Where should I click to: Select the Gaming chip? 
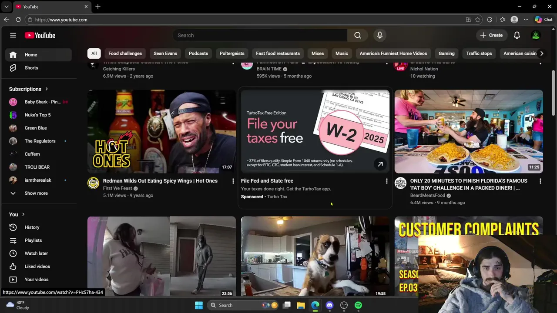pos(446,53)
